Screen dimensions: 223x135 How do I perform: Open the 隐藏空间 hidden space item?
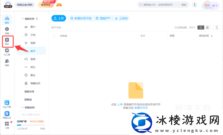click(31, 83)
